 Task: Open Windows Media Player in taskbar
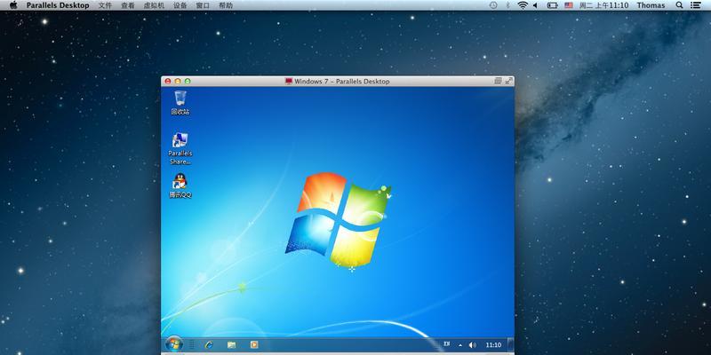click(x=254, y=345)
